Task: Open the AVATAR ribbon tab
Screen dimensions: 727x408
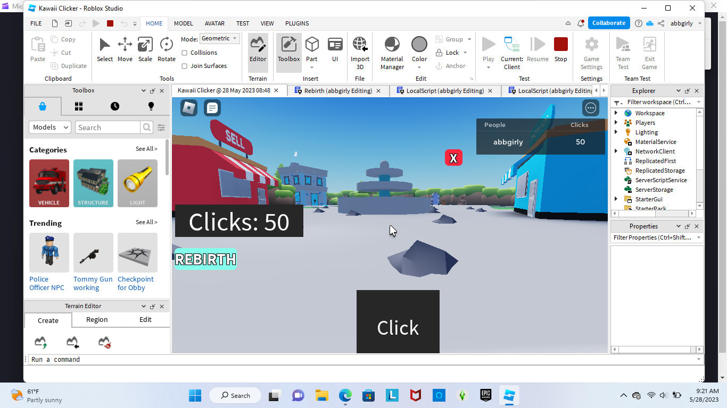Action: coord(214,23)
